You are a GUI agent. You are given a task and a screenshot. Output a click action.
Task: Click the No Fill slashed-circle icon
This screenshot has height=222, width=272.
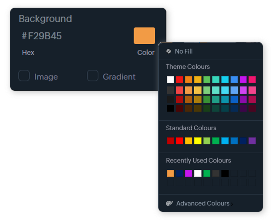click(x=169, y=51)
